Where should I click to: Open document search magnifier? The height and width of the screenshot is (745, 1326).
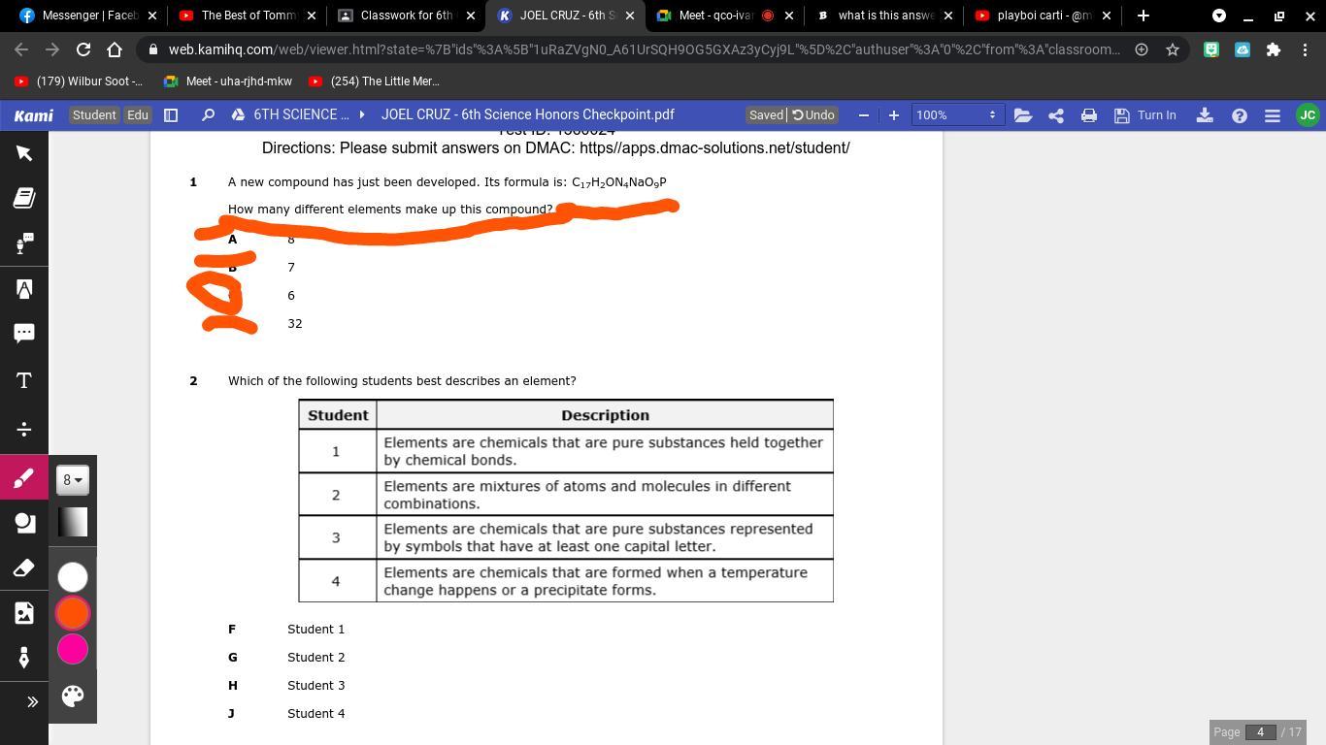point(208,114)
